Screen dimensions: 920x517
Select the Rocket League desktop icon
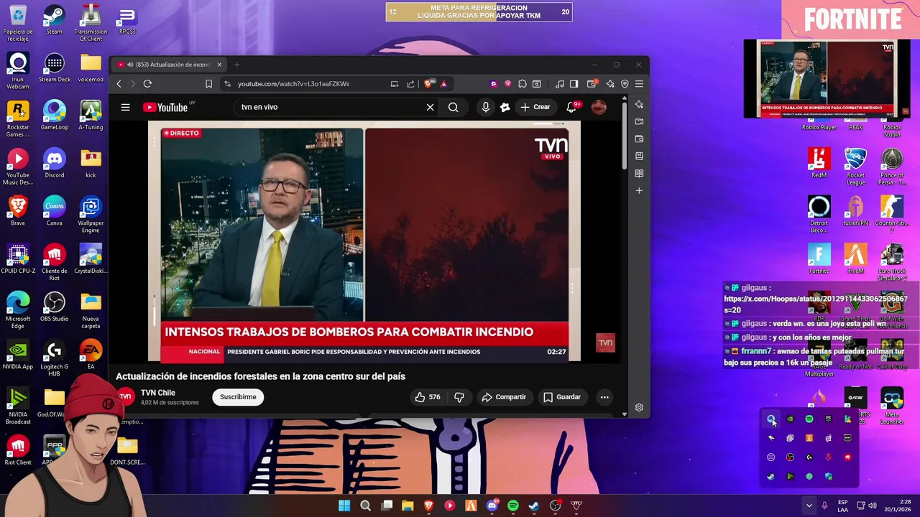(x=855, y=167)
